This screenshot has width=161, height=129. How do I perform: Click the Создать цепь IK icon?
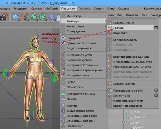109,23
